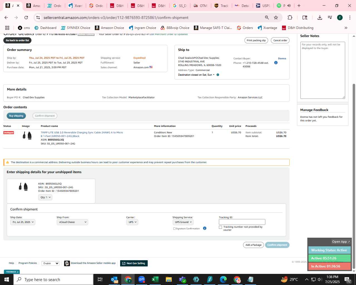Image resolution: width=356 pixels, height=285 pixels.
Task: Click the browser back arrow
Action: (x=6, y=18)
